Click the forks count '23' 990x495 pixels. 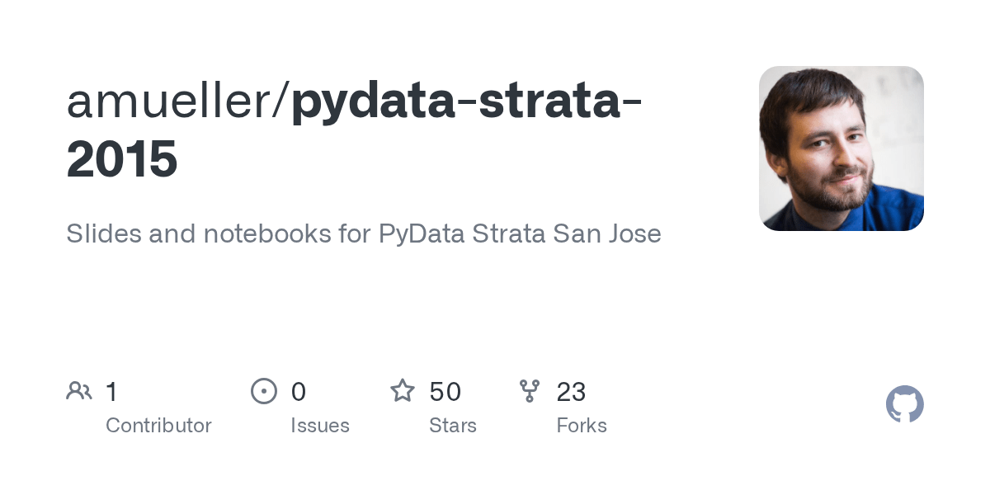571,392
